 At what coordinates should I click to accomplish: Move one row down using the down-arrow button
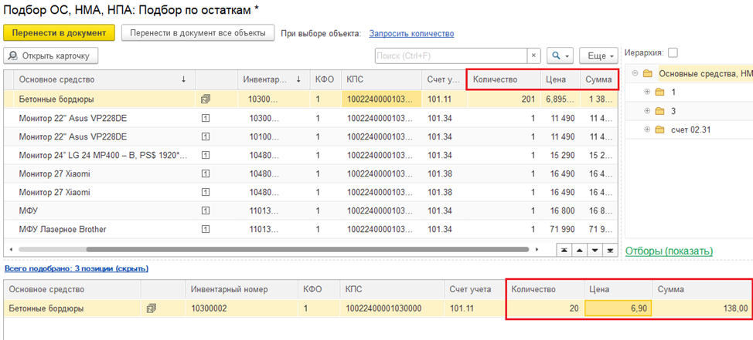click(595, 250)
